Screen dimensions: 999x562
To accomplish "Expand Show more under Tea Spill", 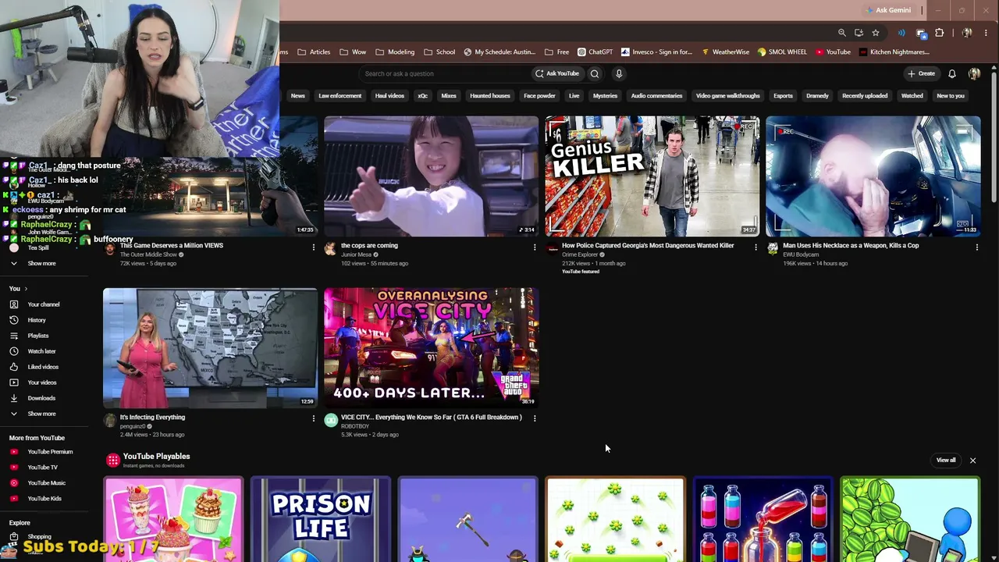I will click(x=41, y=264).
